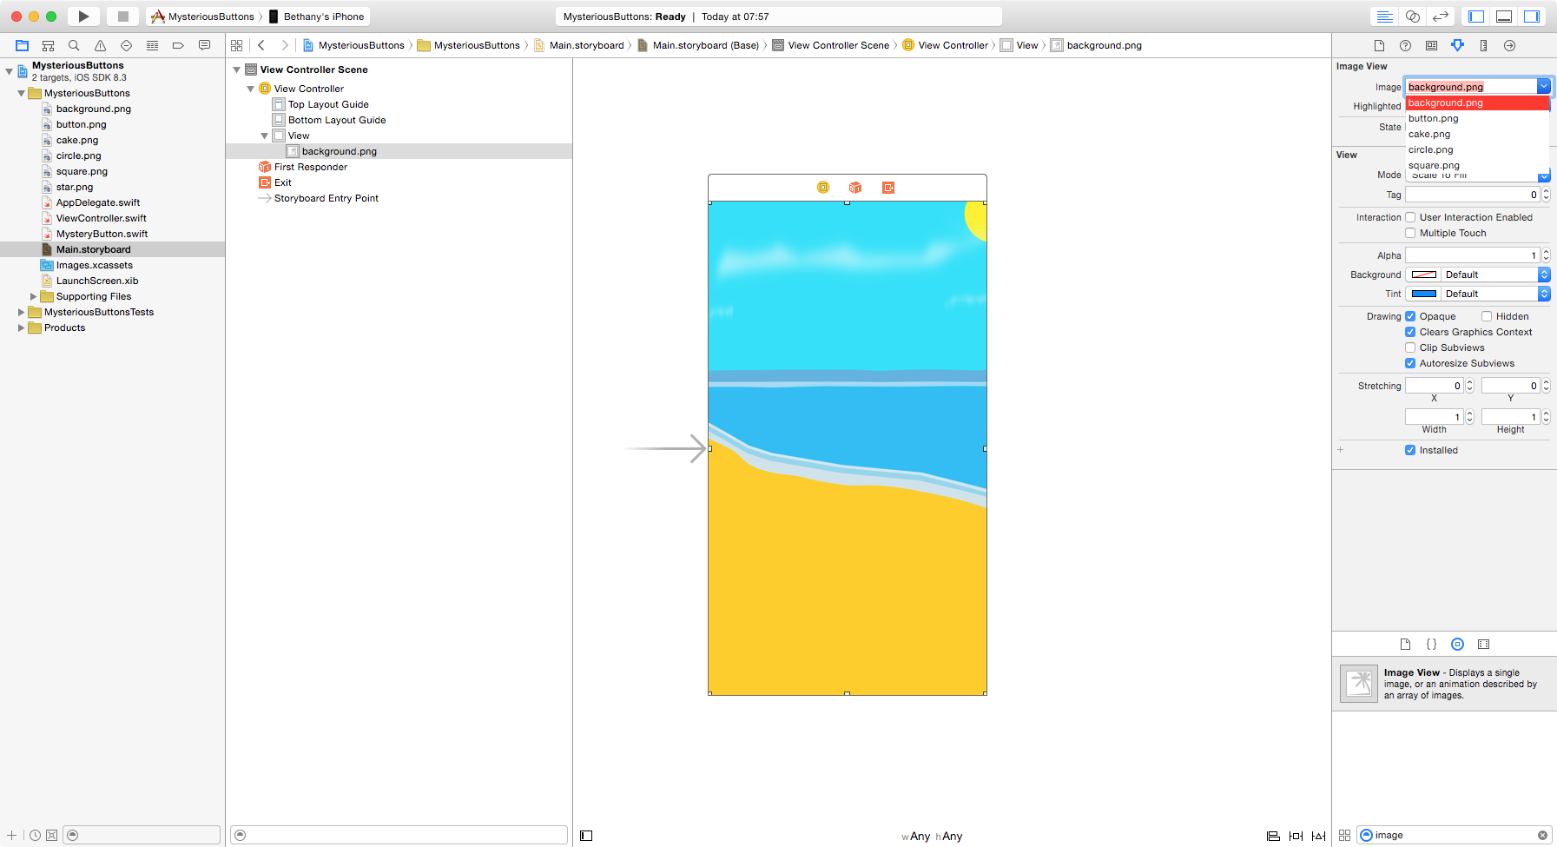Open the Tint color dropdown
This screenshot has width=1557, height=847.
pos(1543,294)
